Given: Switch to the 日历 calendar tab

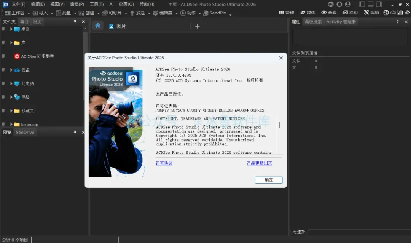Looking at the screenshot, I should (x=37, y=22).
